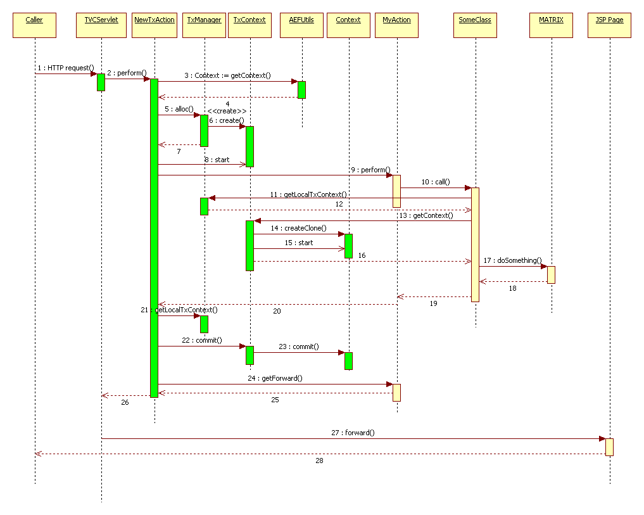This screenshot has height=515, width=644.
Task: Click the '14 : createClone()' message label
Action: point(298,228)
